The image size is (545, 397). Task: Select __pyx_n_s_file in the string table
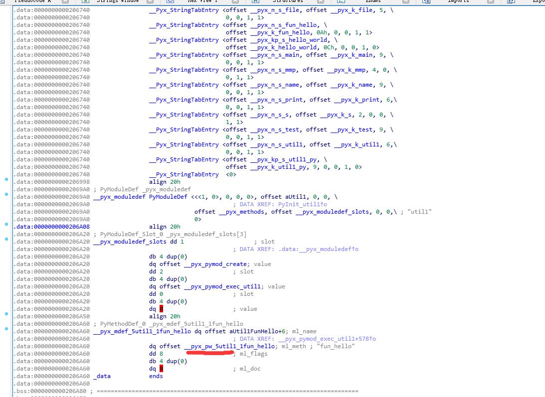pyautogui.click(x=275, y=10)
